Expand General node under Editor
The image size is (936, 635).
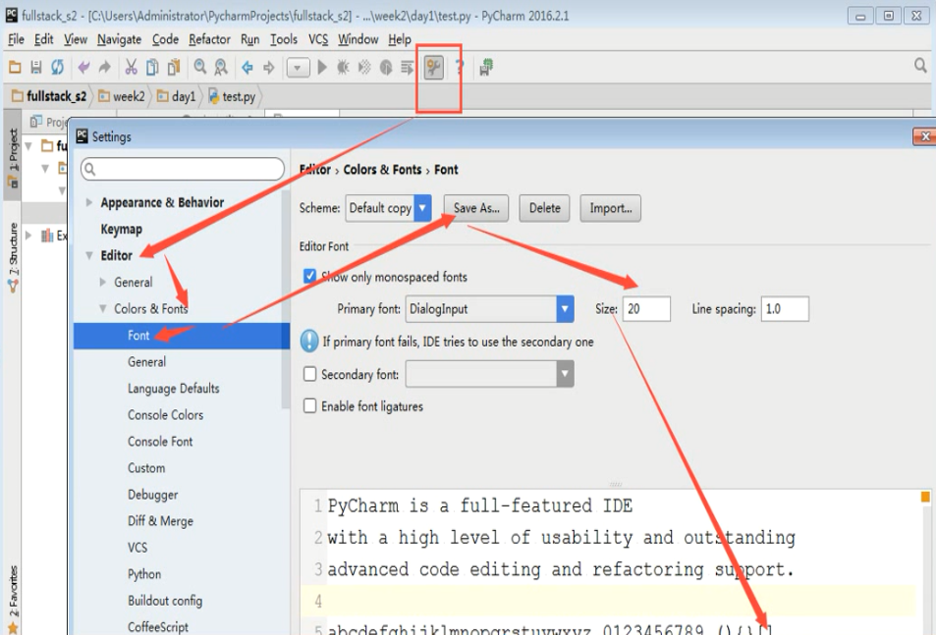tap(103, 282)
